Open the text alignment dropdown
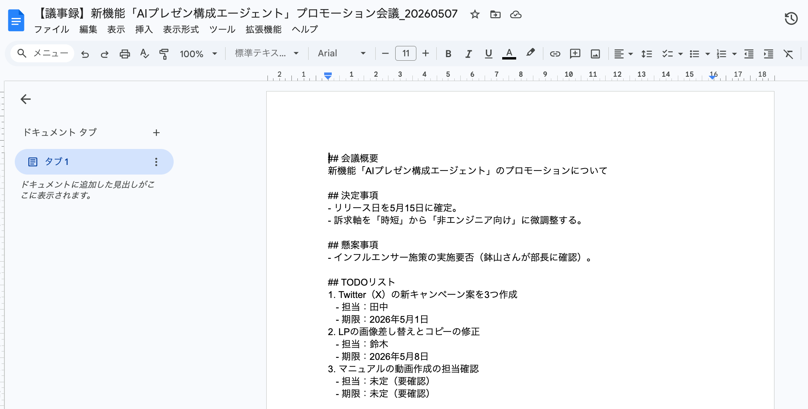This screenshot has height=409, width=808. pyautogui.click(x=623, y=54)
